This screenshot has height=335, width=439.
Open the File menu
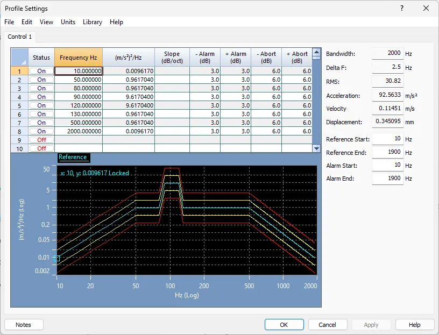tap(9, 22)
